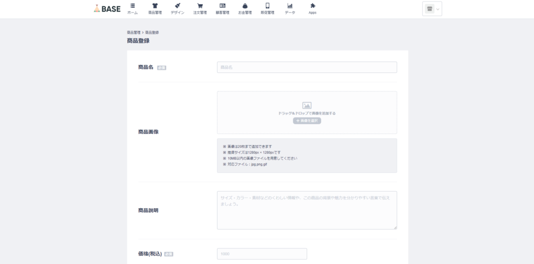The width and height of the screenshot is (534, 264).
Task: Click inside the 商品説明 text area
Action: click(x=307, y=210)
